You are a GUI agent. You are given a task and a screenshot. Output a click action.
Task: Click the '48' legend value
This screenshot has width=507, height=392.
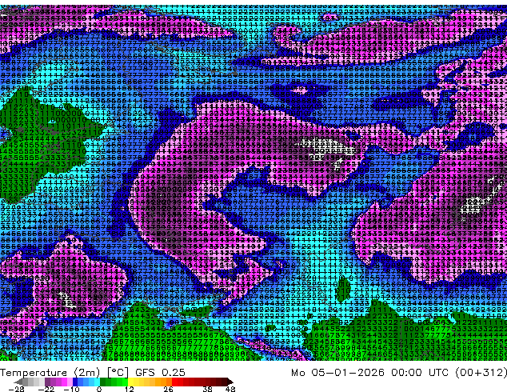[x=230, y=389]
